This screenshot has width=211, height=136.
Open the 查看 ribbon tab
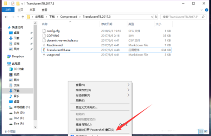click(44, 10)
